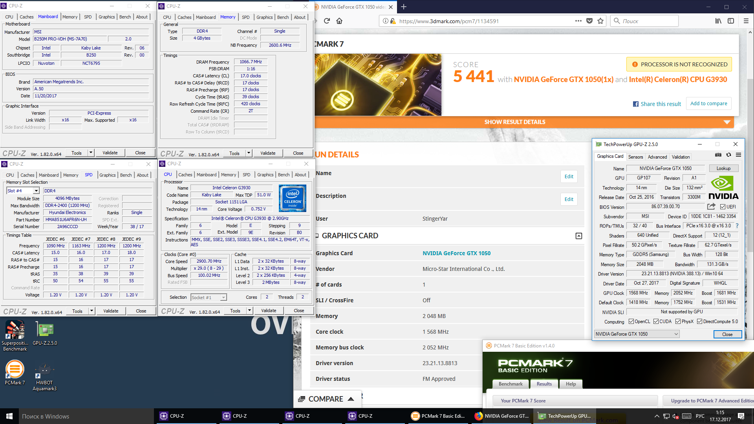Open Caches tab in CPU-Z Mainboard window

point(26,17)
